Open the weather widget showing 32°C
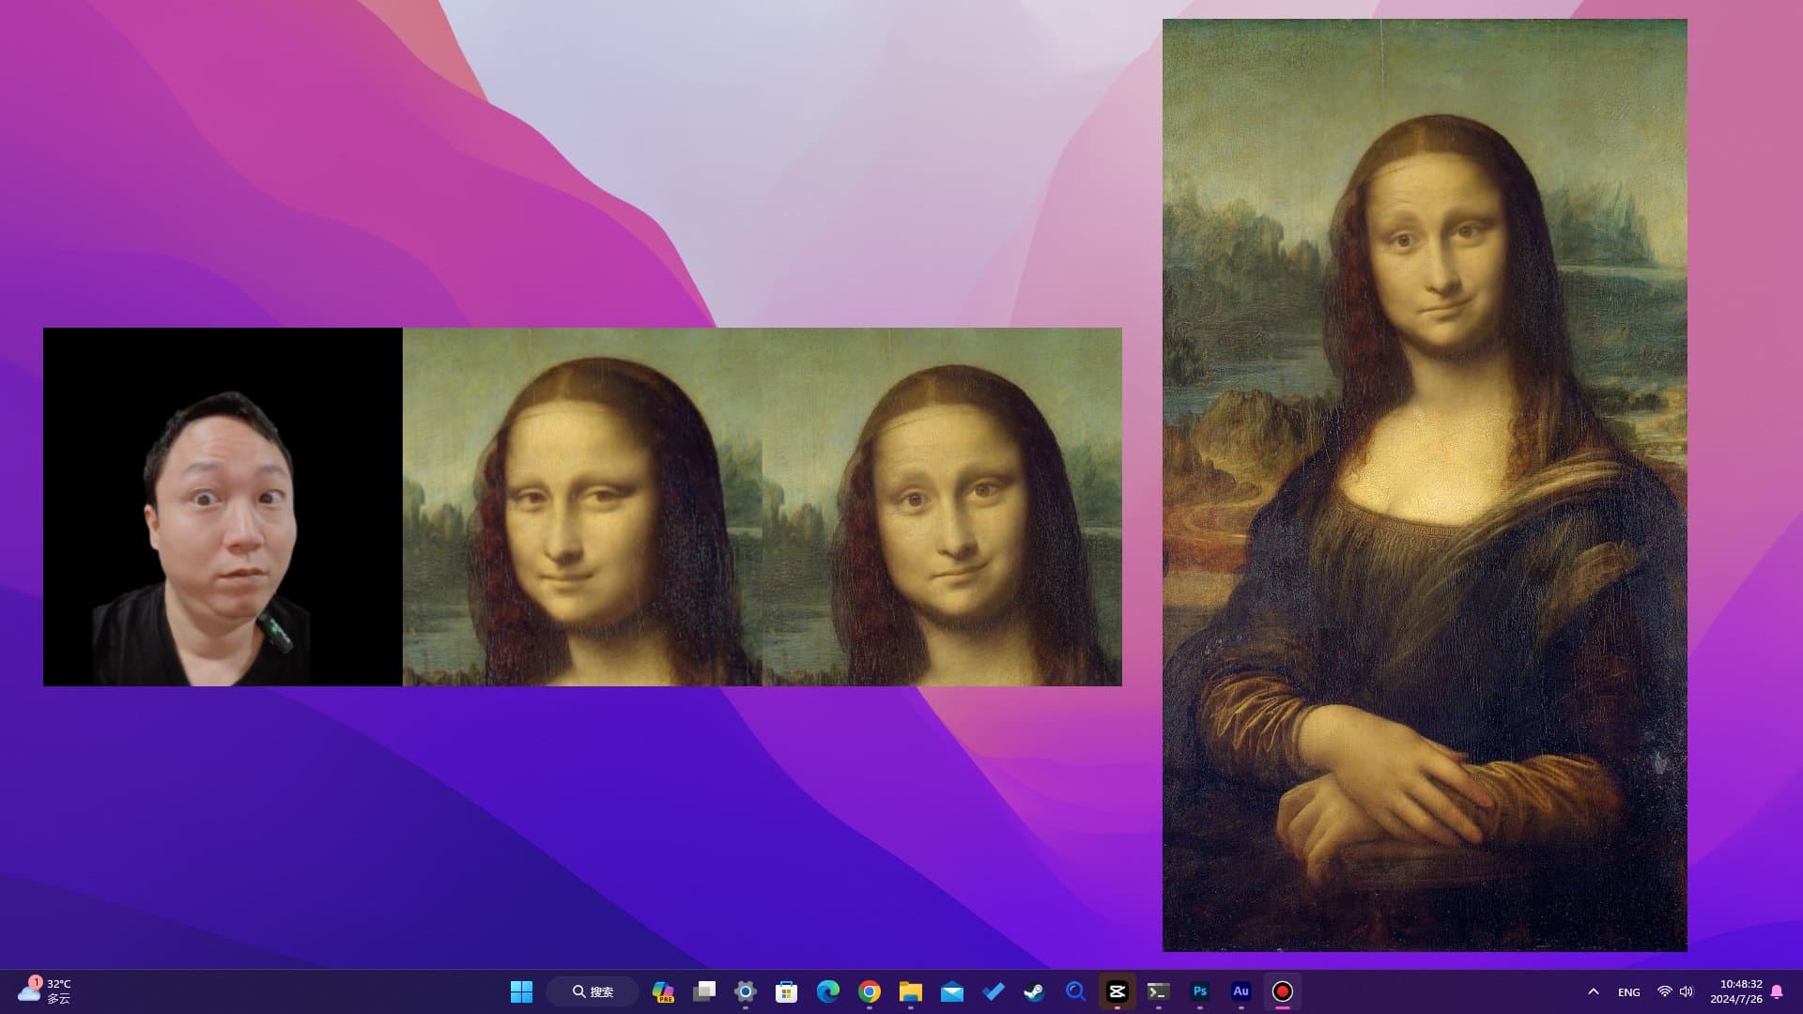The height and width of the screenshot is (1014, 1803). pyautogui.click(x=45, y=991)
